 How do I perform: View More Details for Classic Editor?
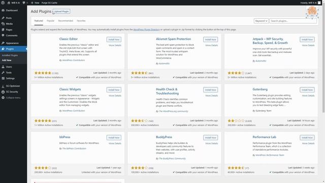pyautogui.click(x=115, y=45)
